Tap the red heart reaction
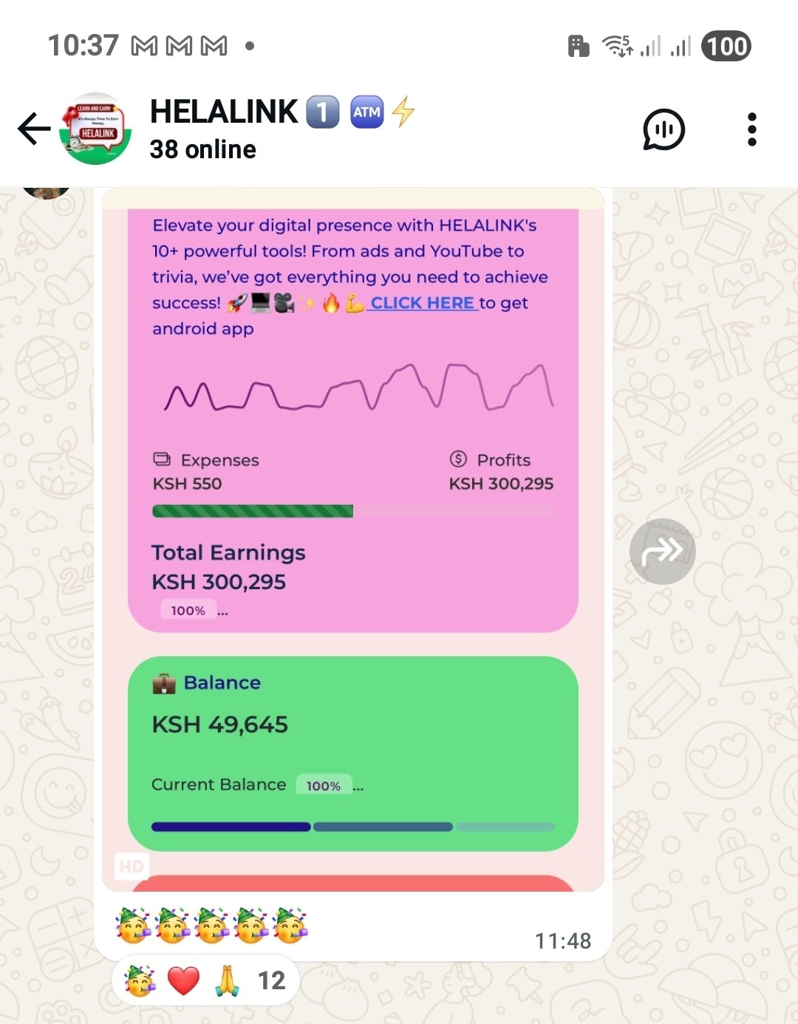Image resolution: width=798 pixels, height=1024 pixels. [x=183, y=980]
